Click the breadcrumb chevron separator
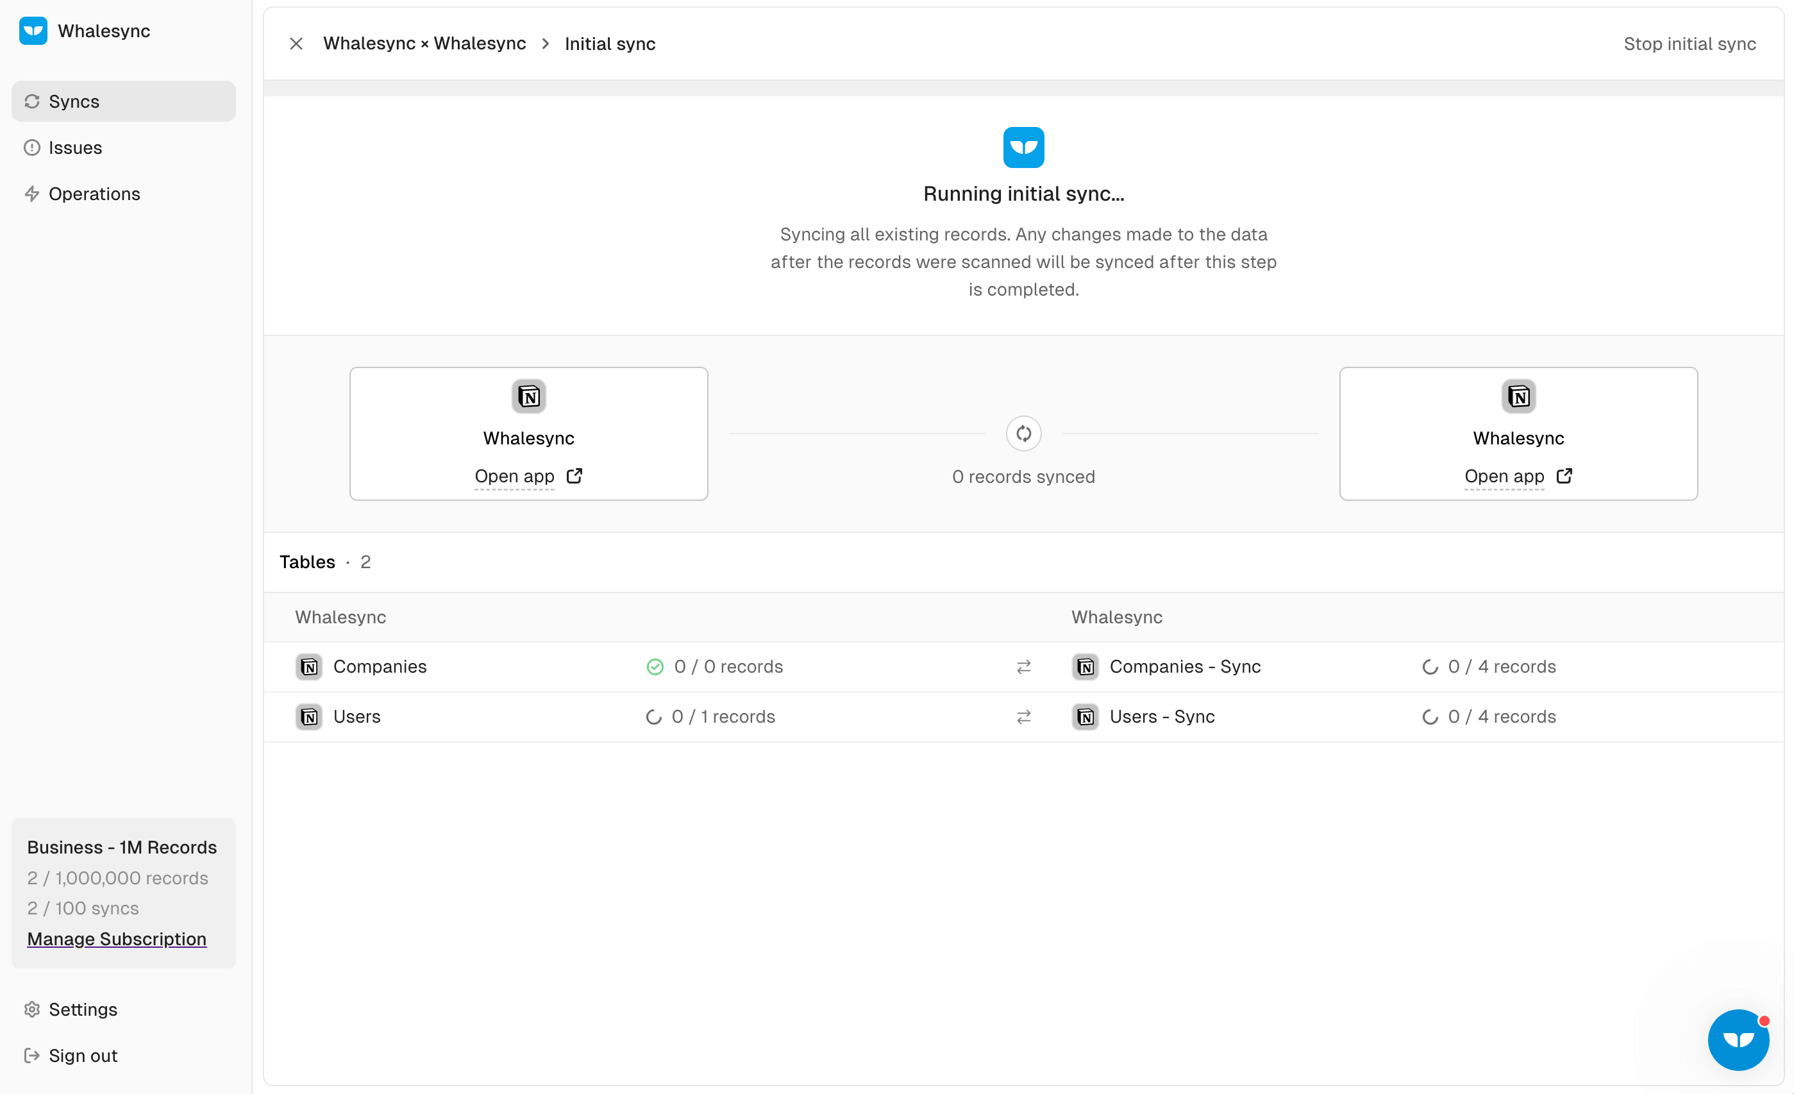1794x1094 pixels. click(546, 44)
